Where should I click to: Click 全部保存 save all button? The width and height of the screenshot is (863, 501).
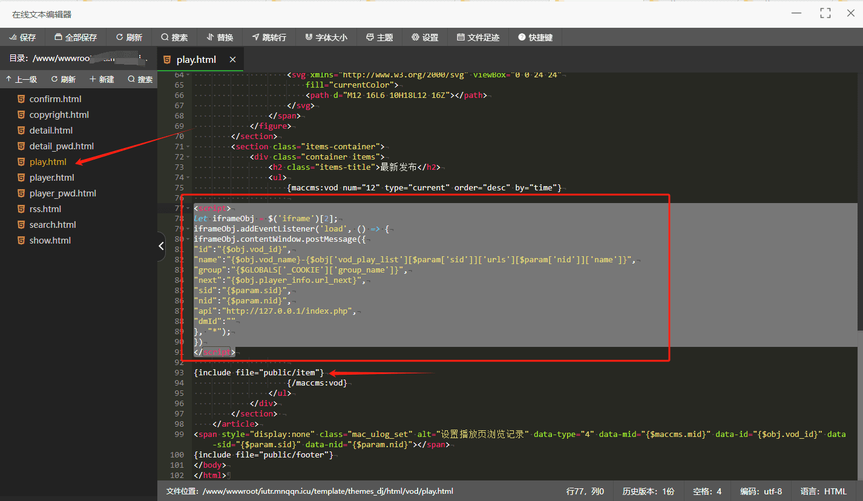(x=76, y=37)
